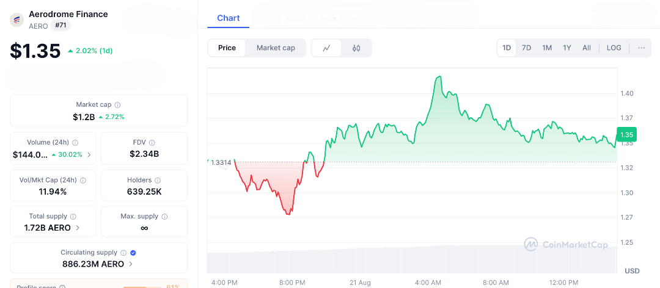This screenshot has width=660, height=288.
Task: Click the Aerodrome Finance logo
Action: pyautogui.click(x=16, y=20)
